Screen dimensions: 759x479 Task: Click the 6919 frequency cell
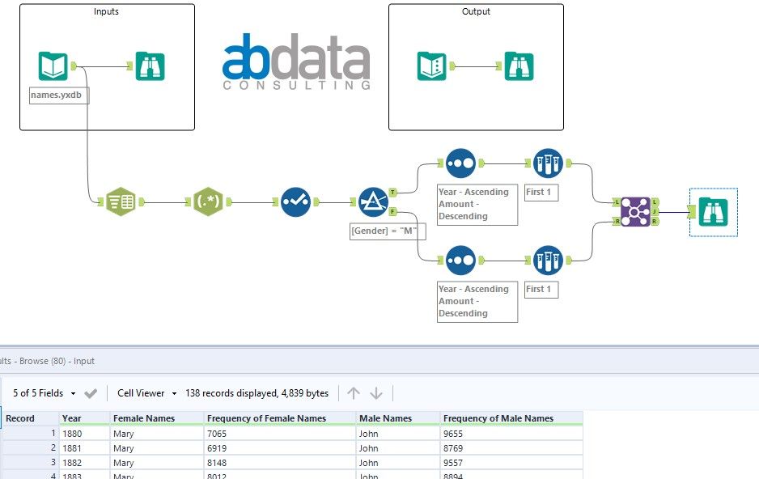280,448
